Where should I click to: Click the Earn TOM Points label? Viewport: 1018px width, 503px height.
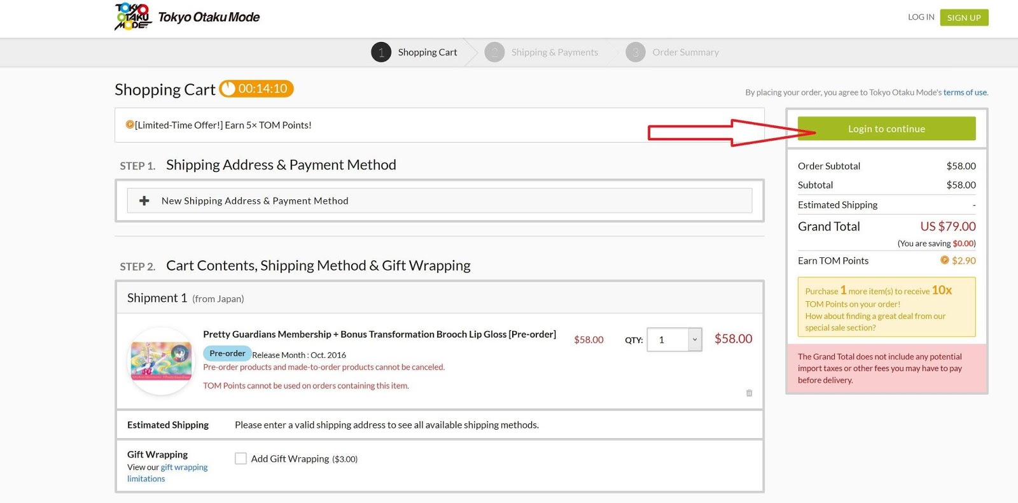833,260
